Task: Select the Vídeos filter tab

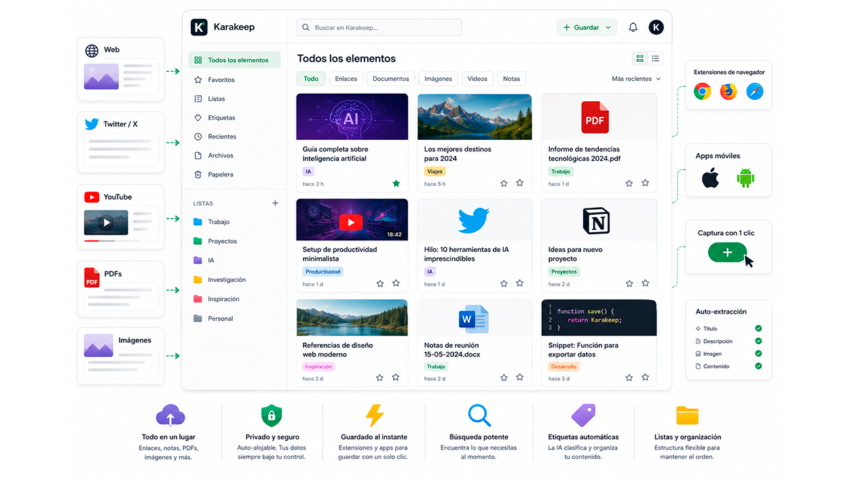Action: 477,79
